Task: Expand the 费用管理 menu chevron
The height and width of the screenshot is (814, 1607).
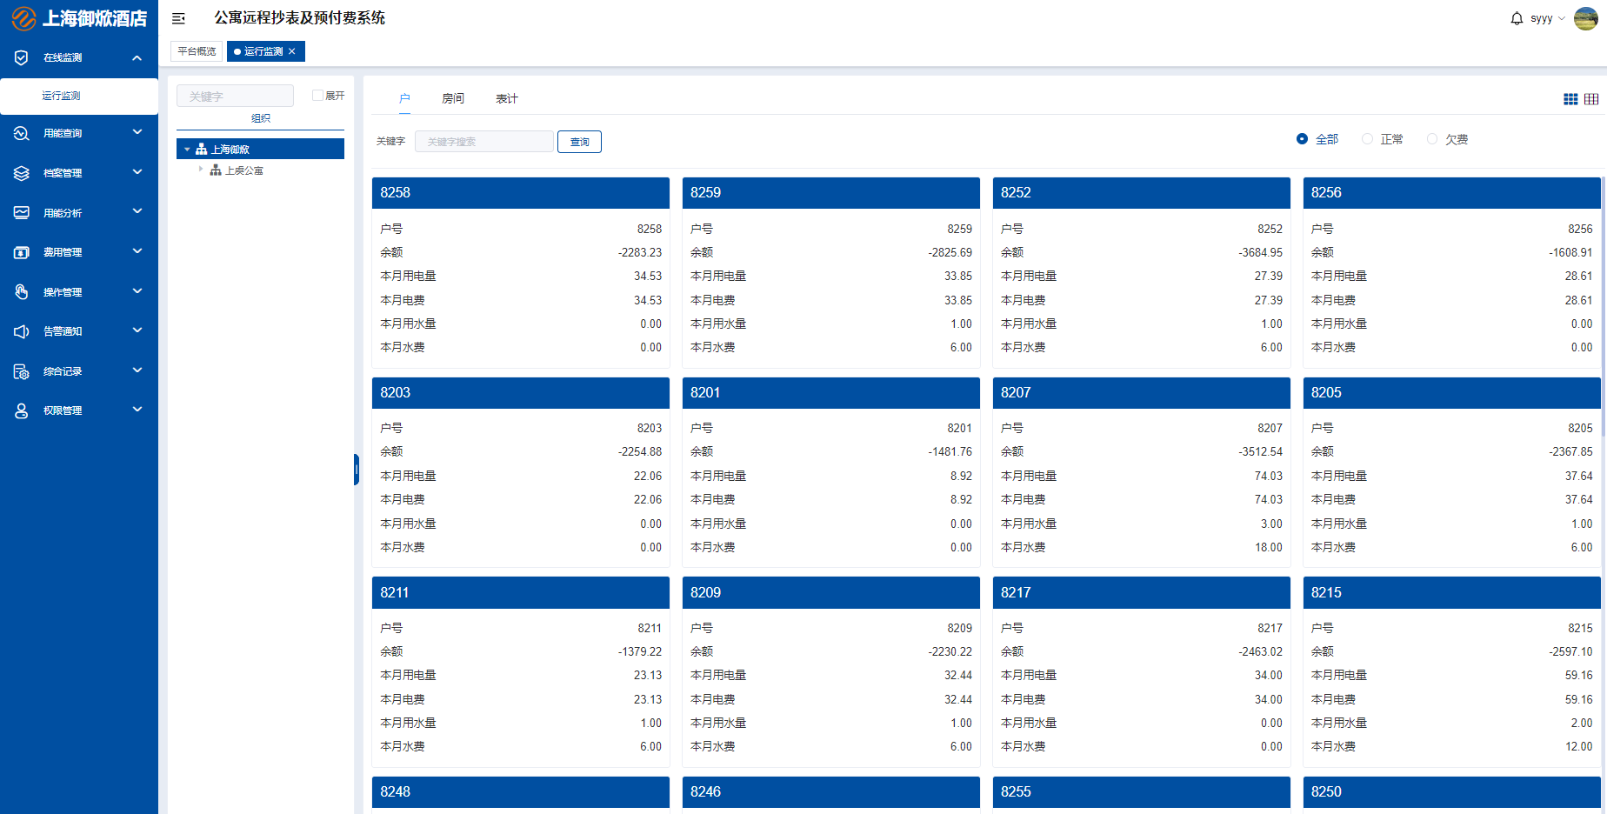Action: pos(137,252)
